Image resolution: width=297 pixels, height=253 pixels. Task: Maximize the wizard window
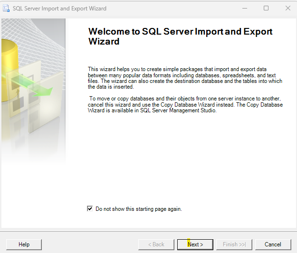point(266,9)
